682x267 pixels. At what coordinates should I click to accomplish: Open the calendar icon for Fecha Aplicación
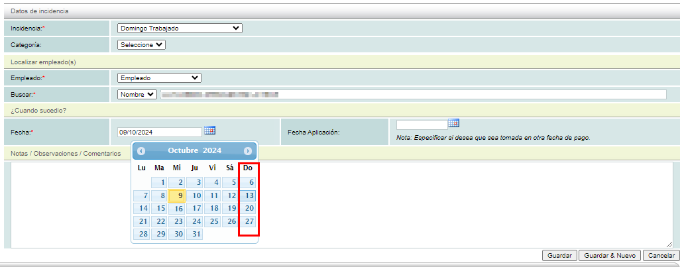coord(453,123)
